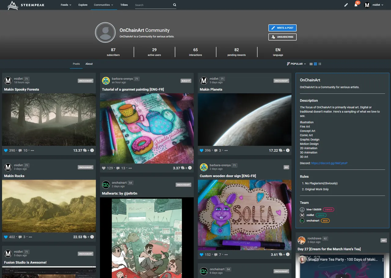
Task: Switch to full-width card view
Action: click(x=311, y=64)
